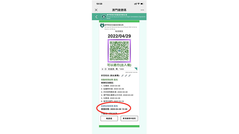The width and height of the screenshot is (239, 134).
Task: Tap the first vaccine syringe icon
Action: (122, 76)
